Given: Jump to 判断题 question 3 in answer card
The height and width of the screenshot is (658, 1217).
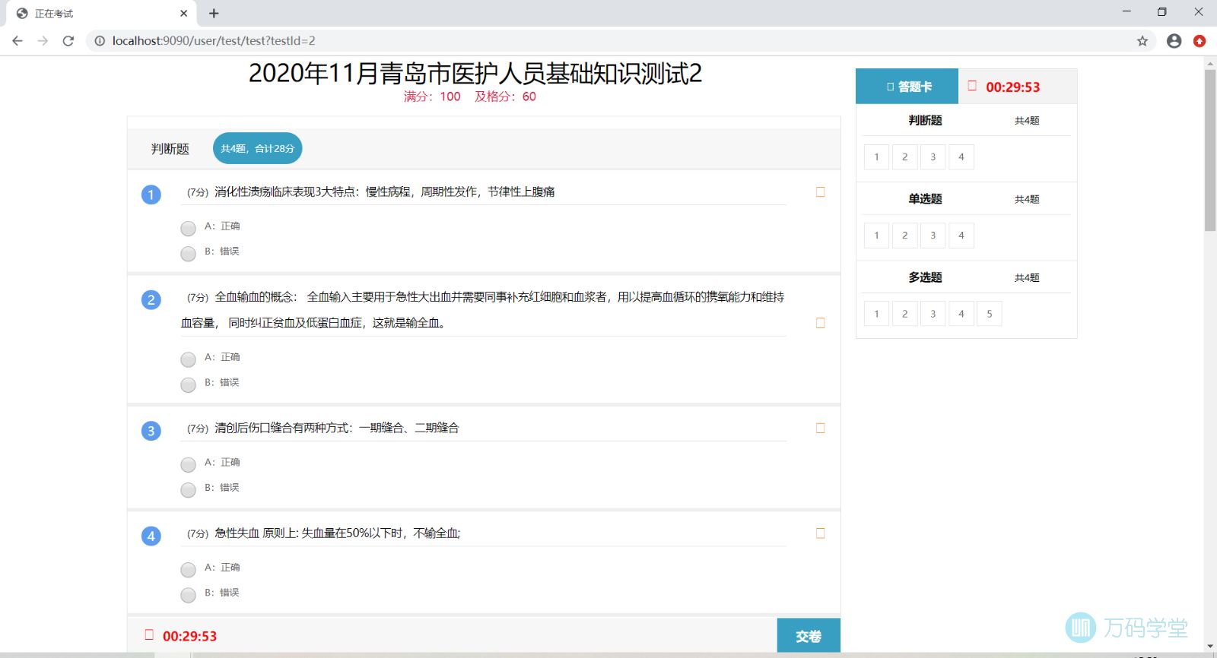Looking at the screenshot, I should click(933, 157).
